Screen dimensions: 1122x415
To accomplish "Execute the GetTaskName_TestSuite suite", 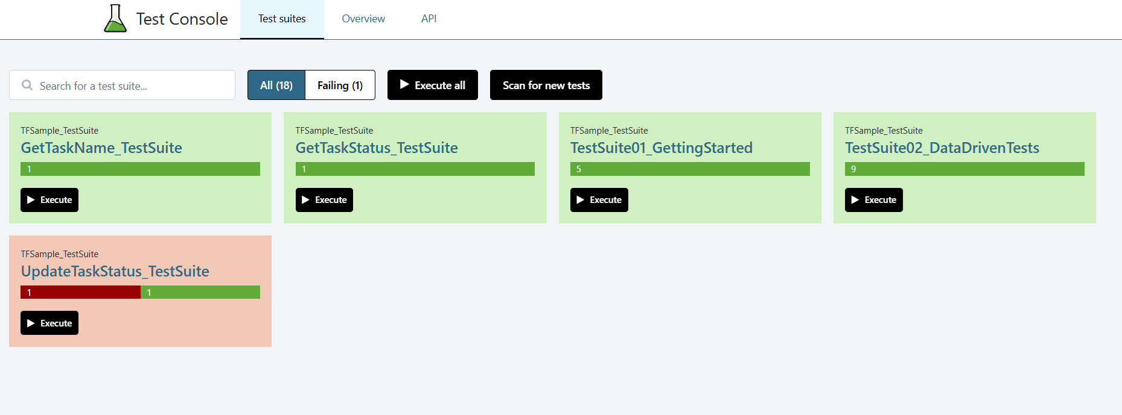I will pyautogui.click(x=49, y=200).
